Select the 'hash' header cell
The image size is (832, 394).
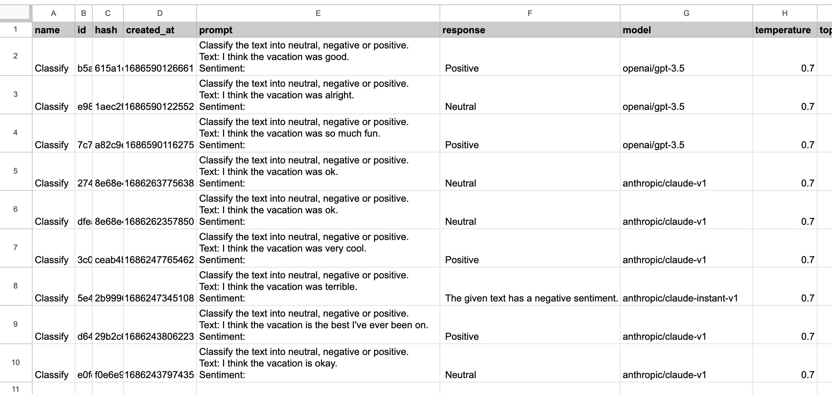pyautogui.click(x=108, y=30)
